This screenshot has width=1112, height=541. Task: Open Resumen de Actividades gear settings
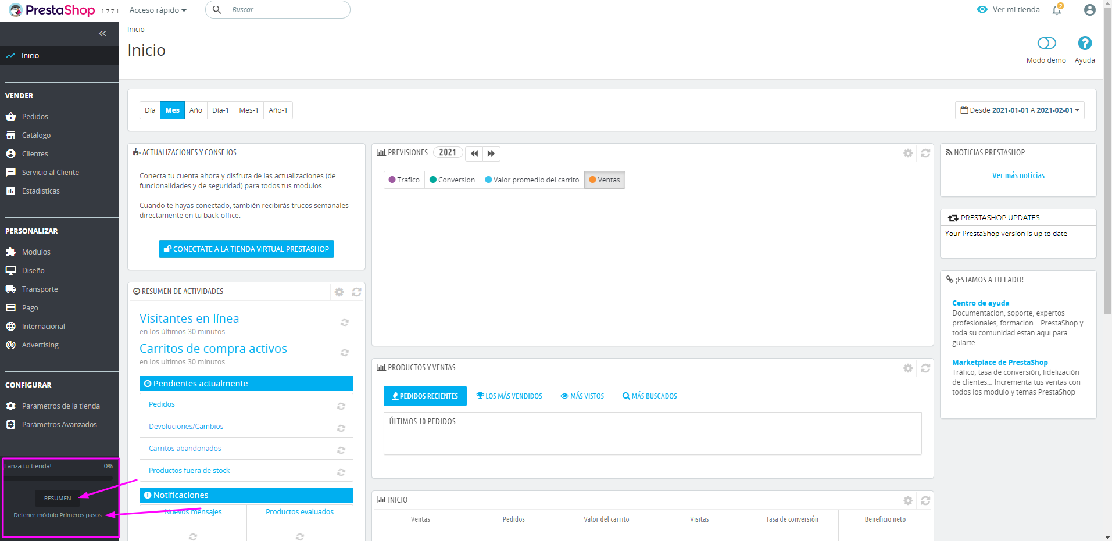pos(339,292)
